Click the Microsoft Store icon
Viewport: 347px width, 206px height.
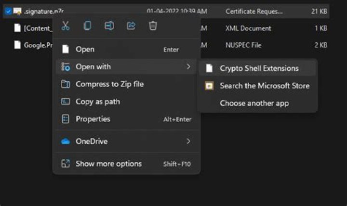coord(209,86)
